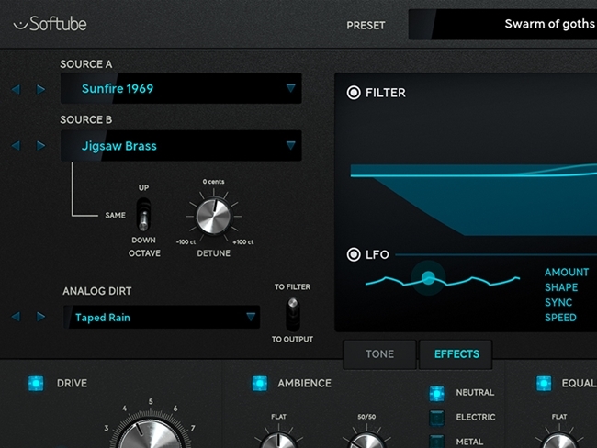Select Electric ambience mode
Viewport: 597px width, 448px height.
pyautogui.click(x=436, y=418)
